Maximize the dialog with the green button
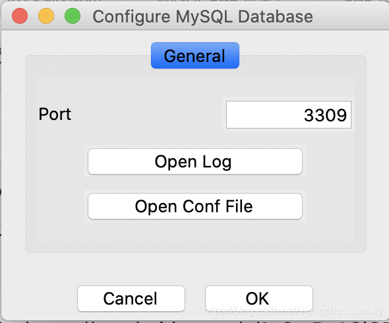Screen dimensions: 389x323 (73, 16)
